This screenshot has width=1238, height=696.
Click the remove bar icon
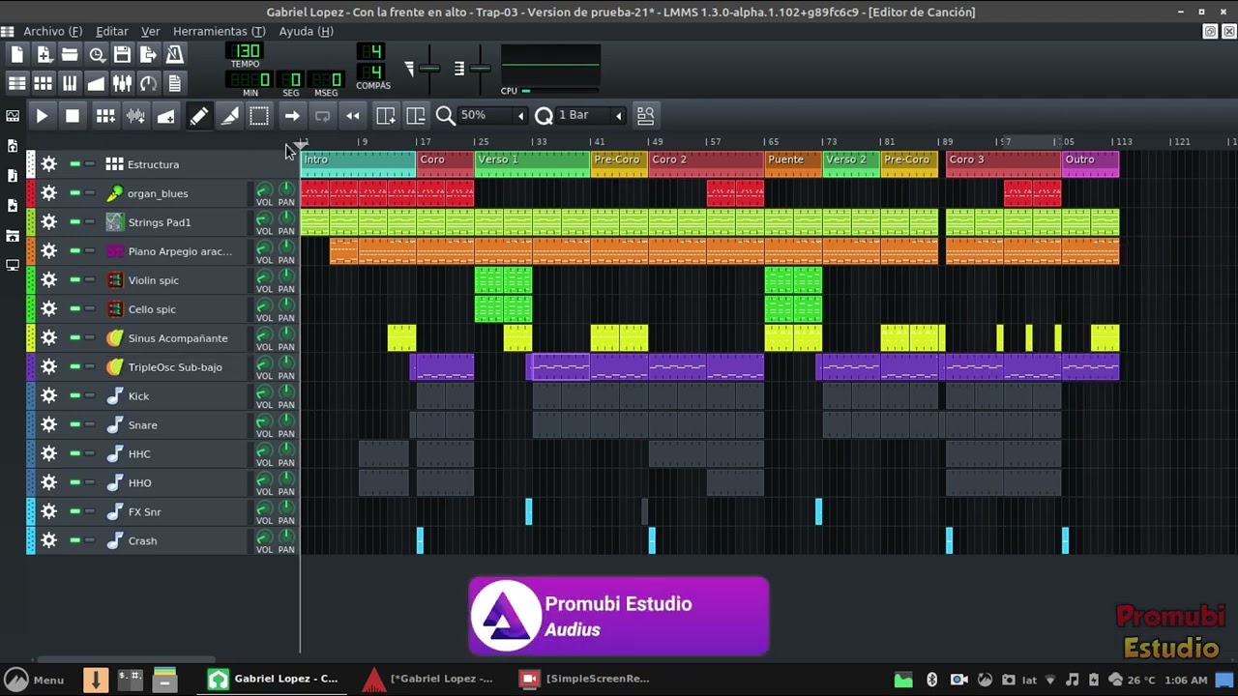tap(416, 116)
